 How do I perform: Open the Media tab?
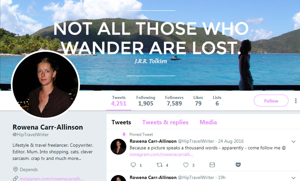click(x=208, y=122)
